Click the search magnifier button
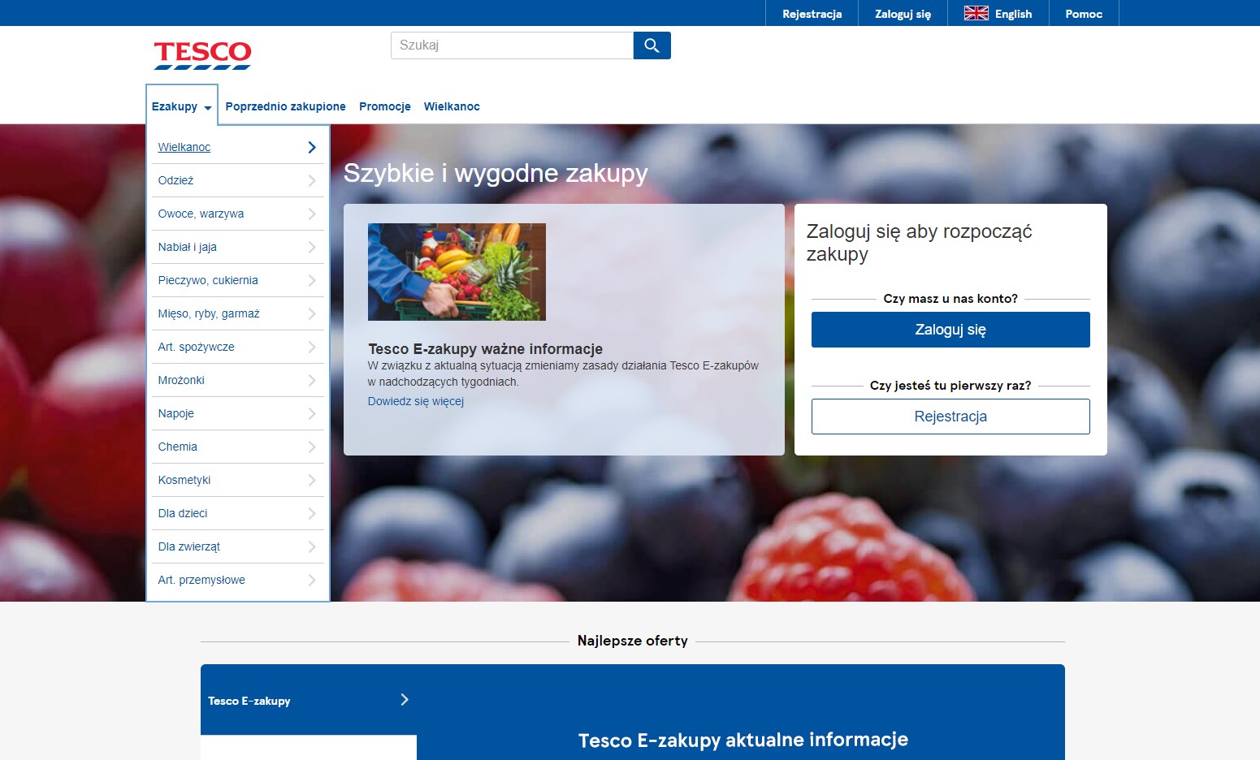The image size is (1260, 760). tap(652, 45)
